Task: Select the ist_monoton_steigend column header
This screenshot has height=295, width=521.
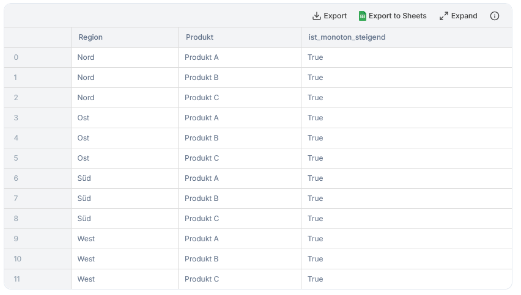Action: [x=347, y=37]
